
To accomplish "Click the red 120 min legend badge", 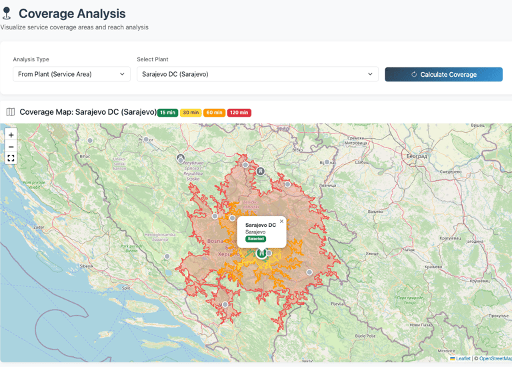I will [239, 113].
